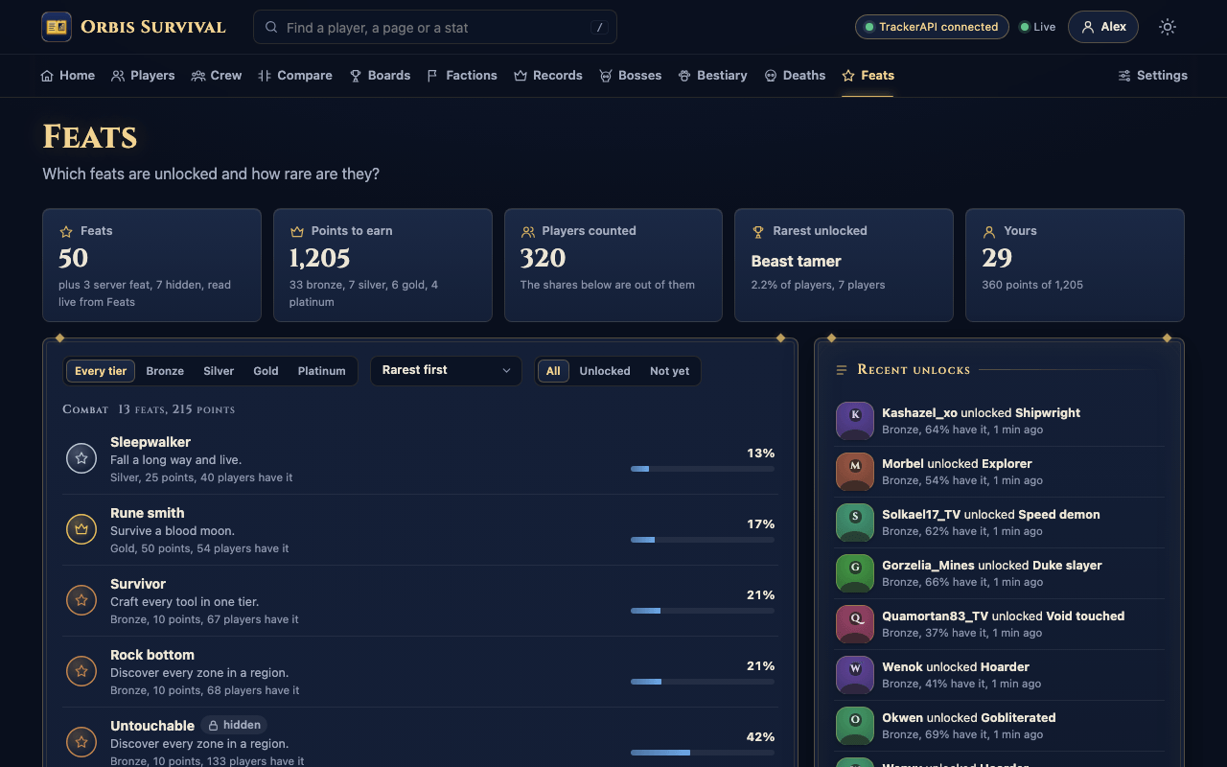
Task: Show only Not yet unlocked feats
Action: (669, 371)
